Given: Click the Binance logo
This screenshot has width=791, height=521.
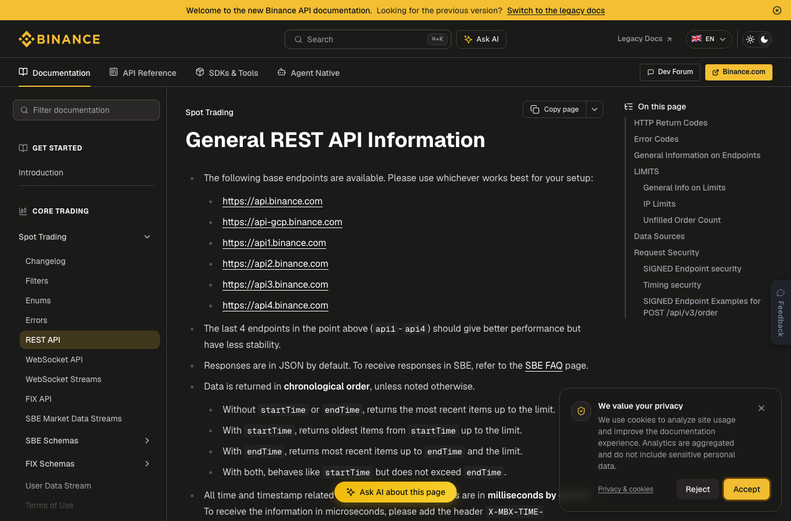Looking at the screenshot, I should click(60, 39).
